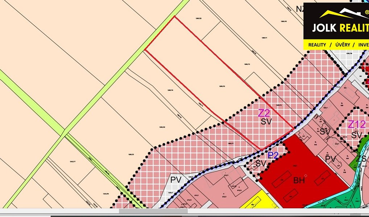Click parcel number 1260/40 label
Viewport: 369px width, 217px height.
(x=284, y=21)
